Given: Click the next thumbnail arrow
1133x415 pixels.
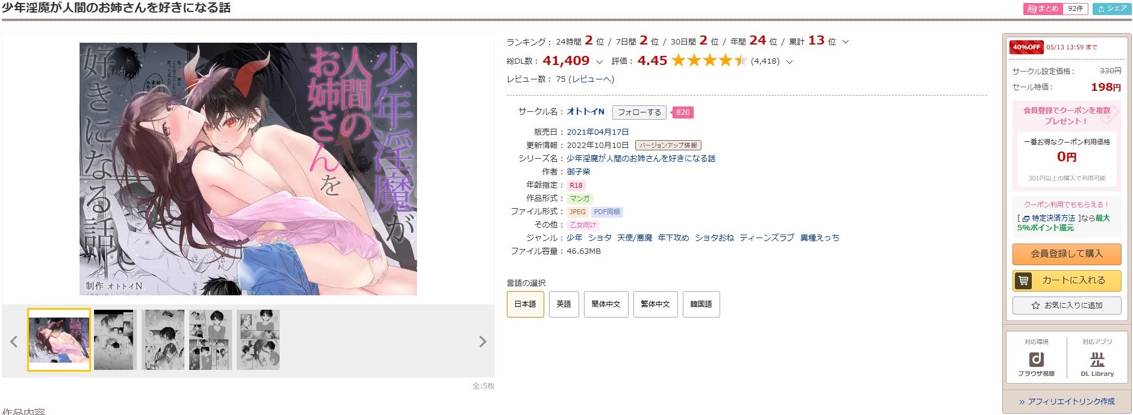Looking at the screenshot, I should pyautogui.click(x=482, y=342).
